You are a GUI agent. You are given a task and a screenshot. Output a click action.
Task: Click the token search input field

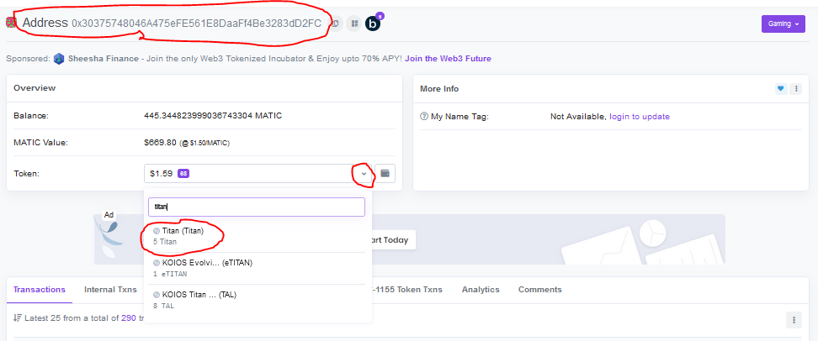coord(257,207)
